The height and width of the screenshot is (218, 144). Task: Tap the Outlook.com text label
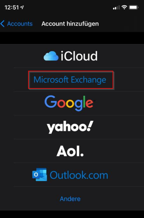[x=79, y=175]
